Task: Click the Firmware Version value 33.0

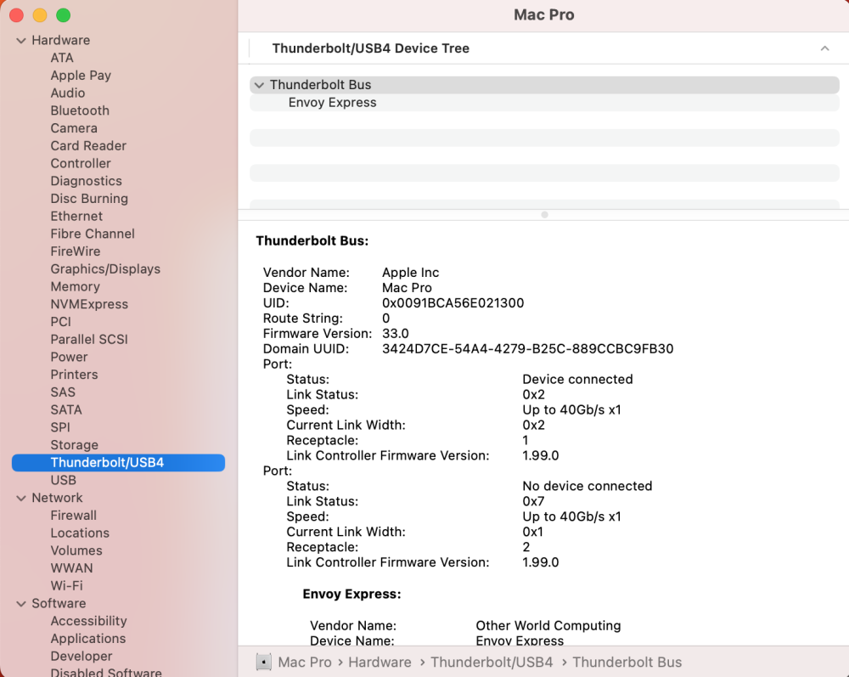Action: pos(396,334)
